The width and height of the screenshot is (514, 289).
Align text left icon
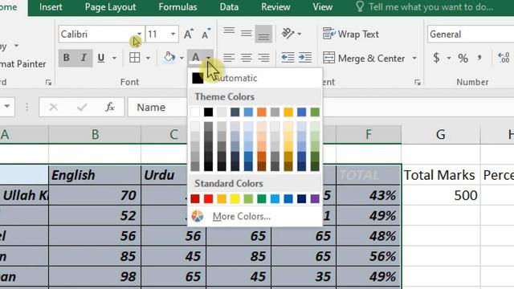[229, 58]
